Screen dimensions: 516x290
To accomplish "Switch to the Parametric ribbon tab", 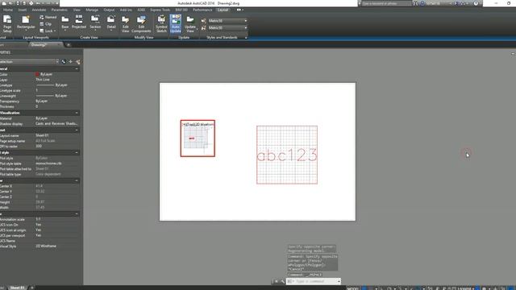I will click(x=60, y=10).
